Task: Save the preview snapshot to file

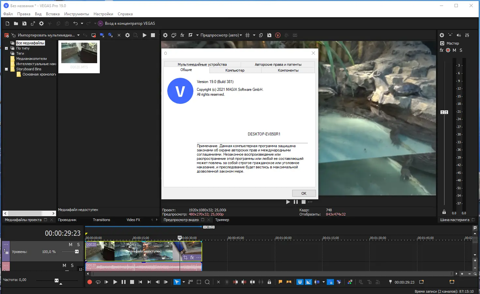Action: click(x=269, y=35)
